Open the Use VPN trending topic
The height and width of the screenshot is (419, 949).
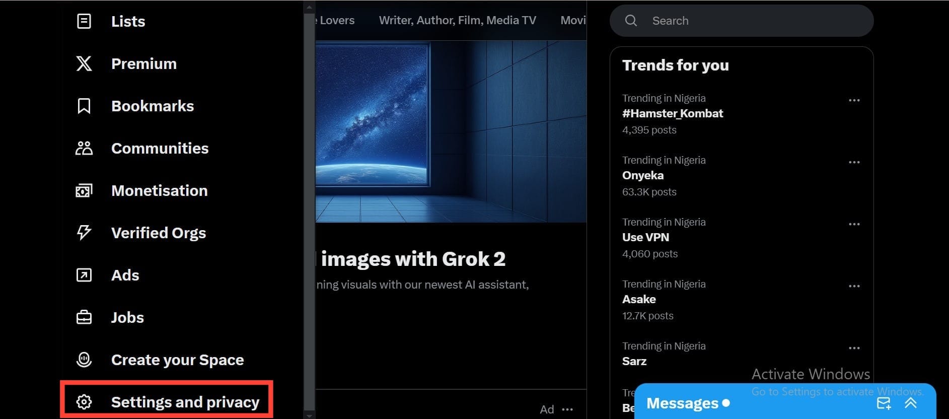click(x=645, y=237)
